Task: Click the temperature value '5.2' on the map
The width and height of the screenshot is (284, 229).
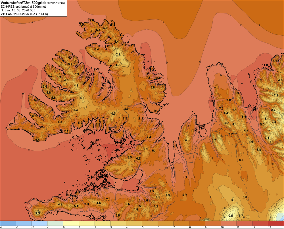Action: tap(158, 197)
